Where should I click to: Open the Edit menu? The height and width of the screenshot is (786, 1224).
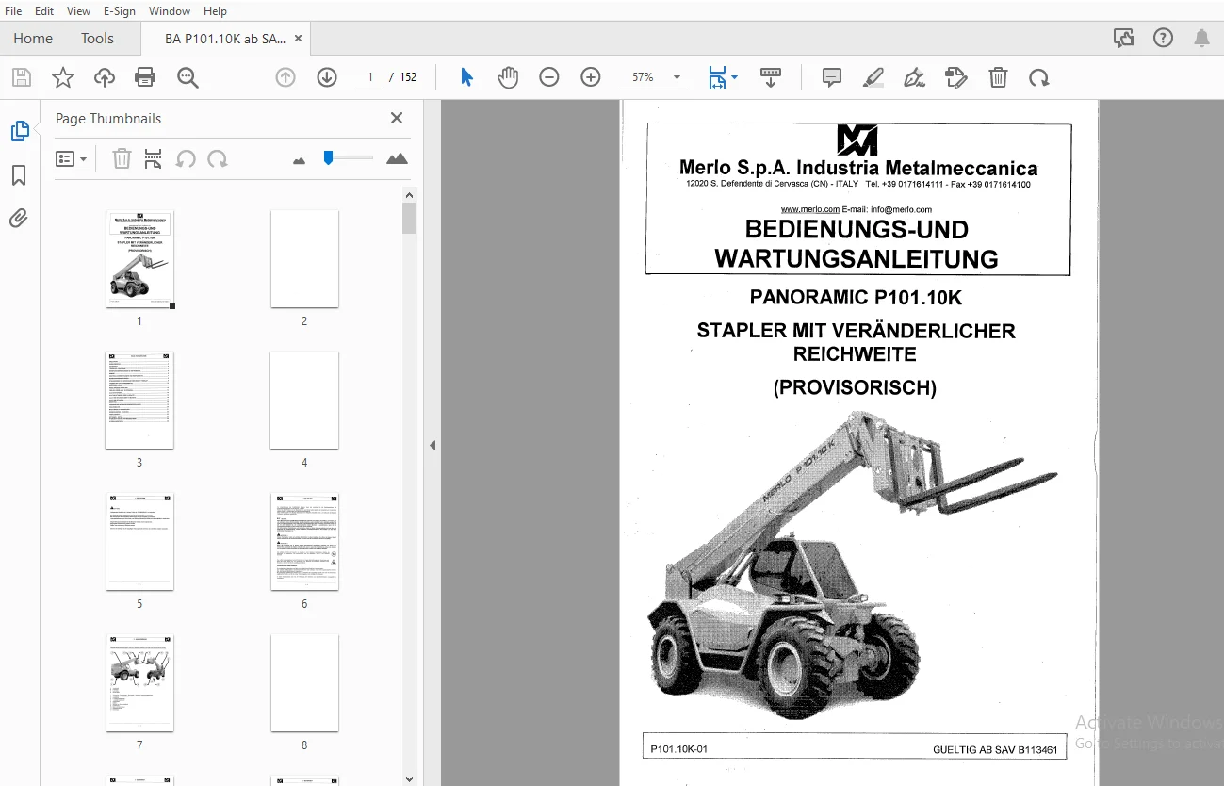44,11
